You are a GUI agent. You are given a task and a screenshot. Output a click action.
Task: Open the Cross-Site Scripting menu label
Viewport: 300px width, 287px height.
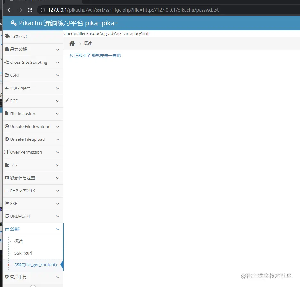(29, 62)
